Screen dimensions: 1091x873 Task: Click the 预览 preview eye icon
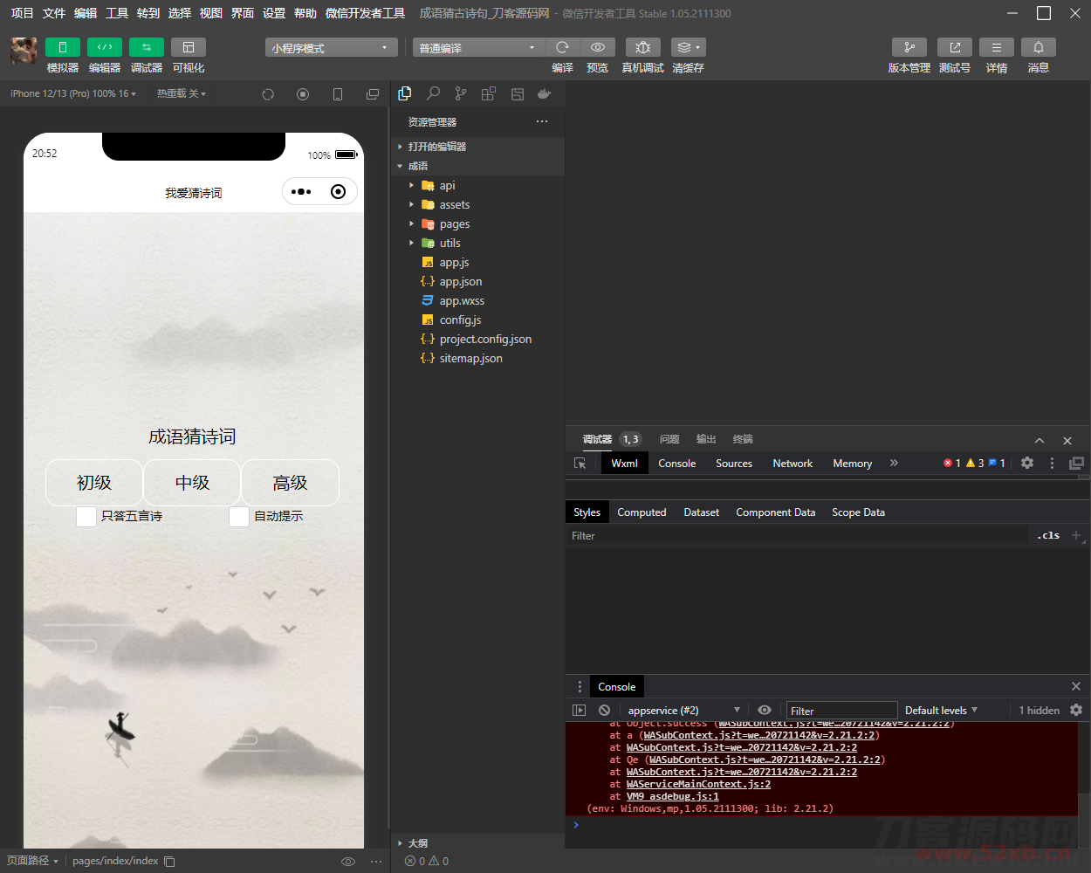pos(597,47)
